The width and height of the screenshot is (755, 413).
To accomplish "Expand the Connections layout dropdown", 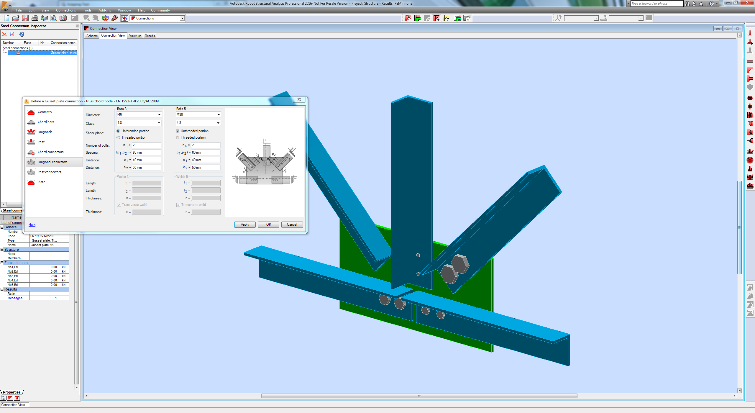I will pos(182,18).
